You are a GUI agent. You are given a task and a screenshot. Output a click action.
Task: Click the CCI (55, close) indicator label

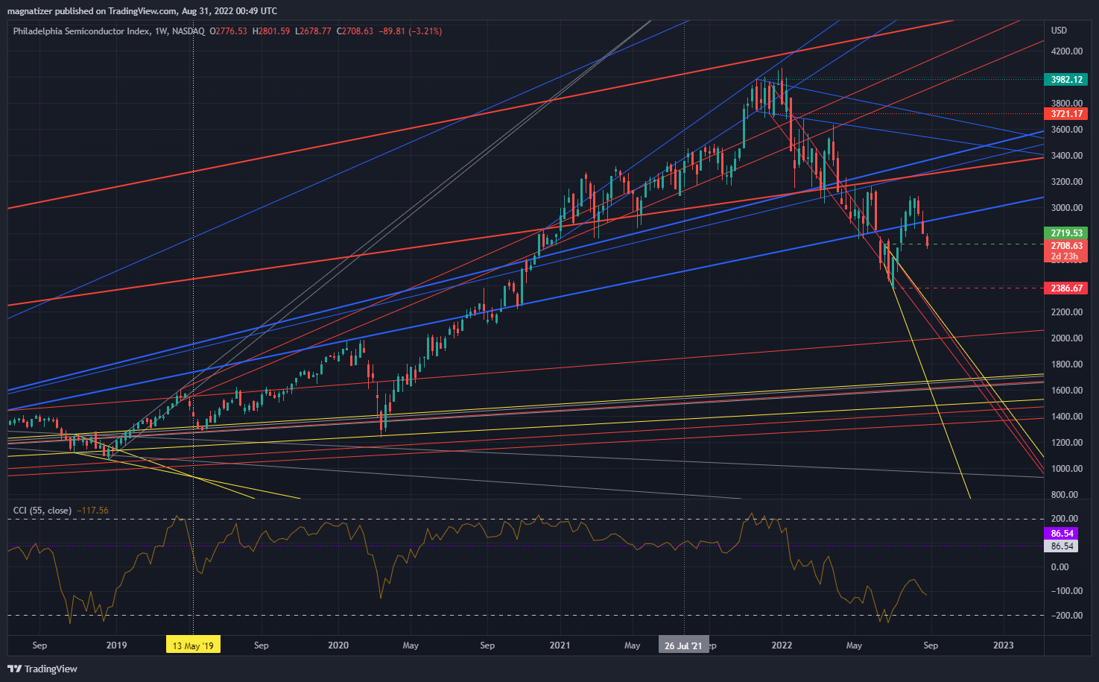click(42, 511)
